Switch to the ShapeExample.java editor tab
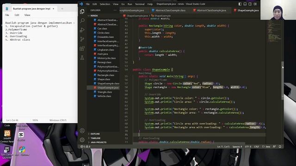 246,10
